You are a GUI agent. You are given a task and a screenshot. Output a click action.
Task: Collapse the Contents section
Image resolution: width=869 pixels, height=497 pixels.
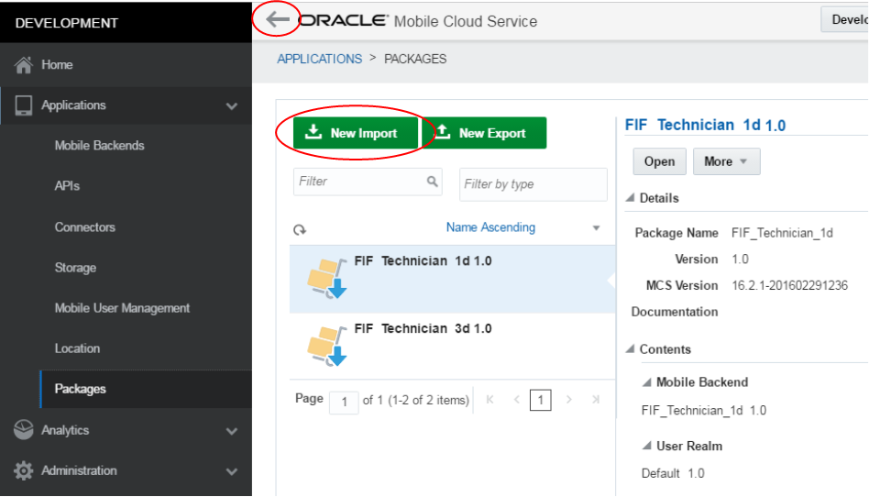pyautogui.click(x=630, y=348)
